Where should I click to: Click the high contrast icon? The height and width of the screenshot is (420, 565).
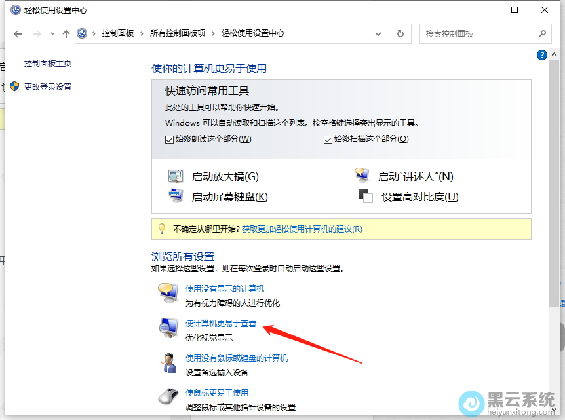click(365, 196)
